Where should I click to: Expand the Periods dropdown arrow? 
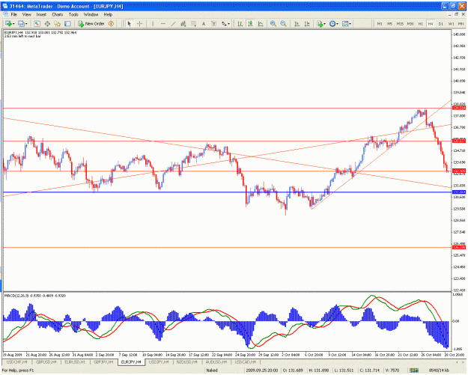(338, 23)
